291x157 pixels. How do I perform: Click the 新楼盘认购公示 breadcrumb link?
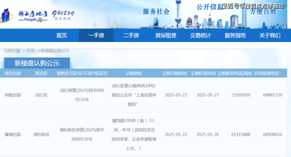click(x=55, y=51)
